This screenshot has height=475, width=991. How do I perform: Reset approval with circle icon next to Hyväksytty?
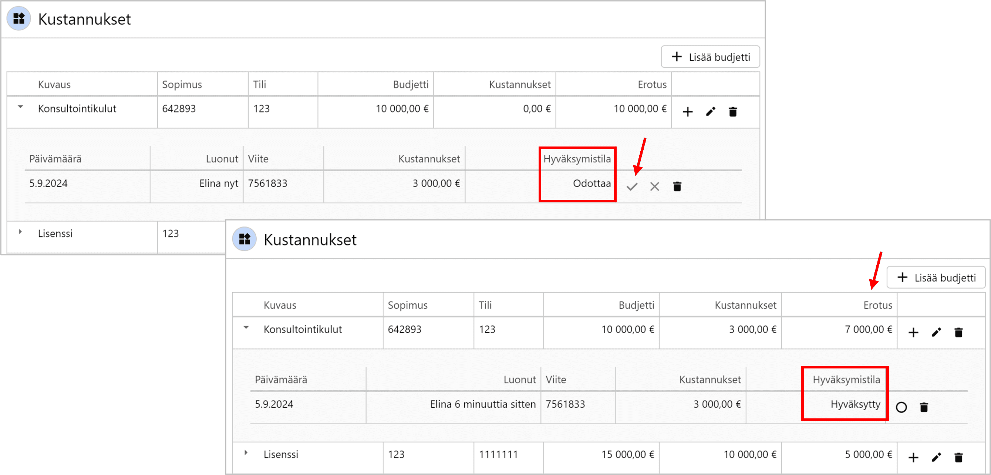(901, 407)
